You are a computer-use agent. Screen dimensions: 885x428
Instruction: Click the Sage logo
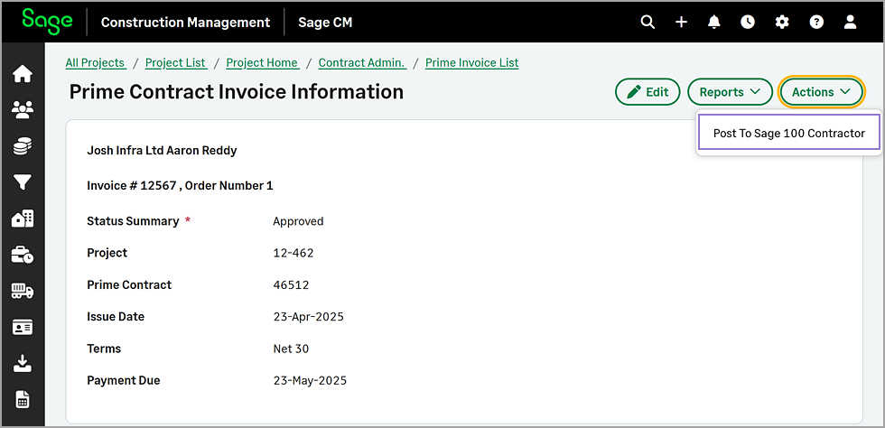(x=47, y=22)
